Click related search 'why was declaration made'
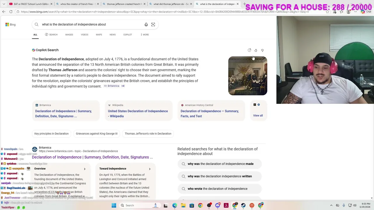The image size is (374, 210). [x=220, y=164]
